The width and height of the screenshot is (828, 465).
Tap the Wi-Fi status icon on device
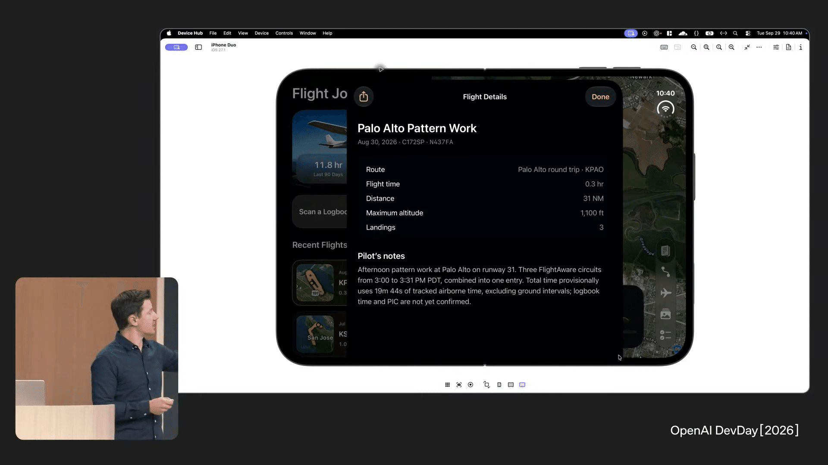[665, 108]
